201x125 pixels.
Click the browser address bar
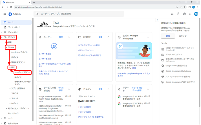pyautogui.click(x=94, y=7)
